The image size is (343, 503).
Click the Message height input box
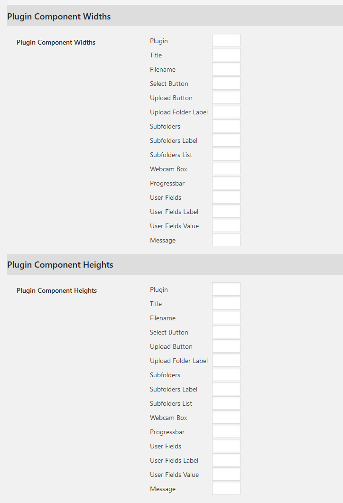(x=226, y=489)
